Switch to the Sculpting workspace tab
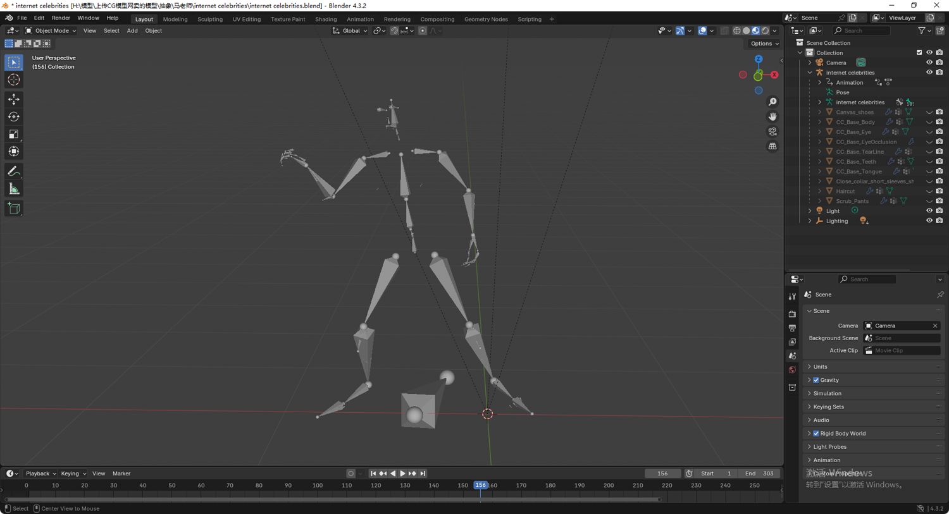Image resolution: width=949 pixels, height=514 pixels. (x=210, y=19)
